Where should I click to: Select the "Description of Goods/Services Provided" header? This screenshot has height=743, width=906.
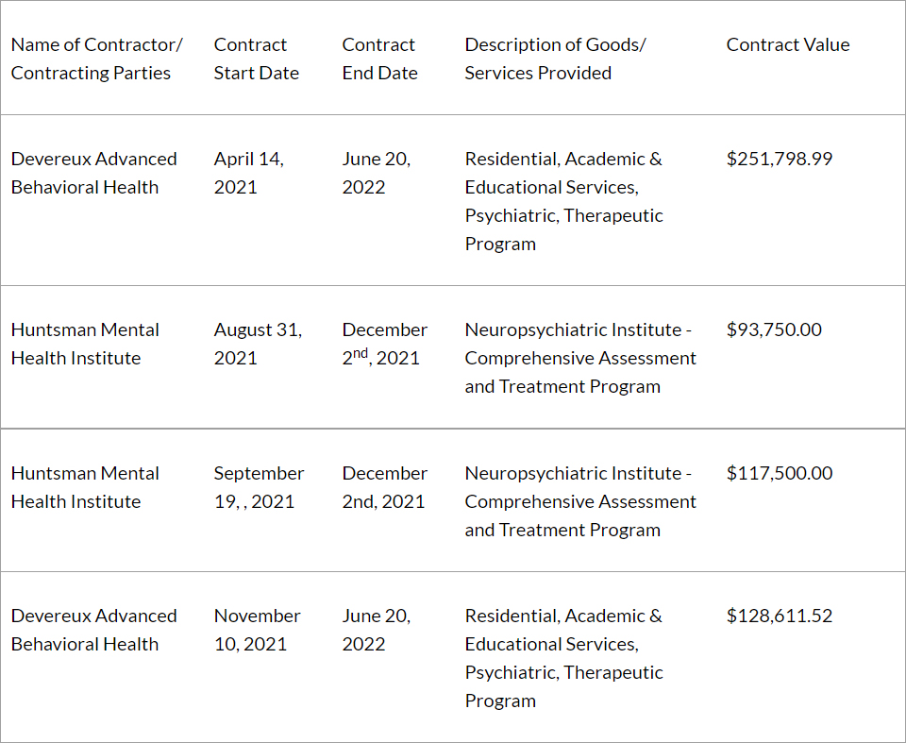[555, 59]
